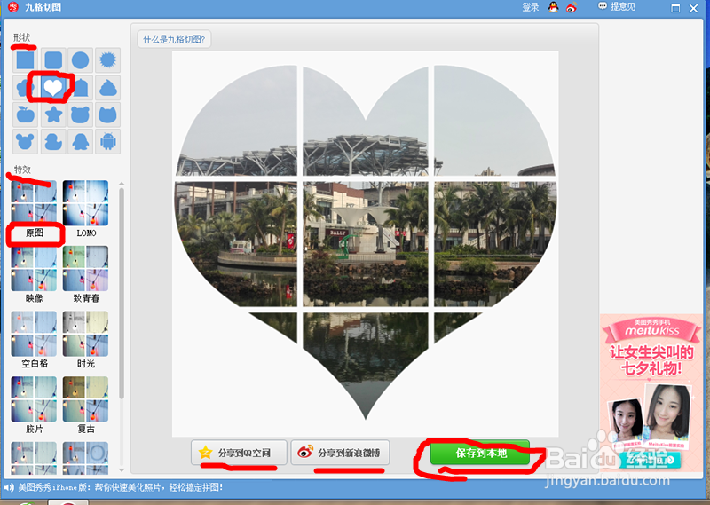Open 提意见 feedback link
Screen dimensions: 710x505
coord(617,7)
